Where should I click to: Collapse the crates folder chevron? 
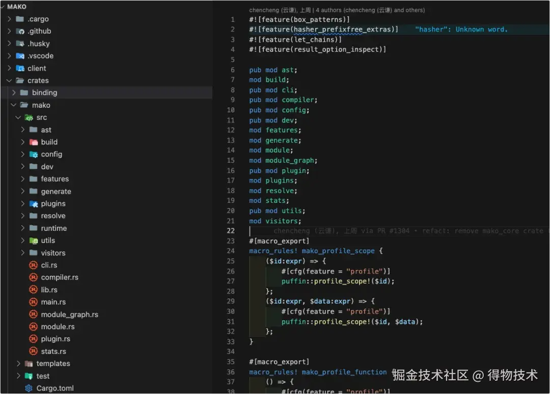(10, 80)
